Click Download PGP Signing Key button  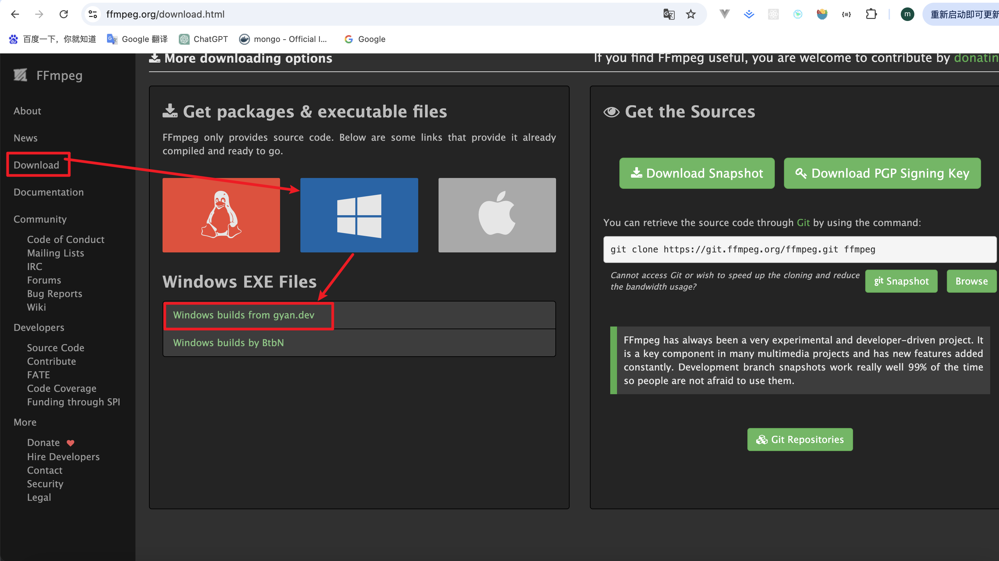tap(882, 173)
